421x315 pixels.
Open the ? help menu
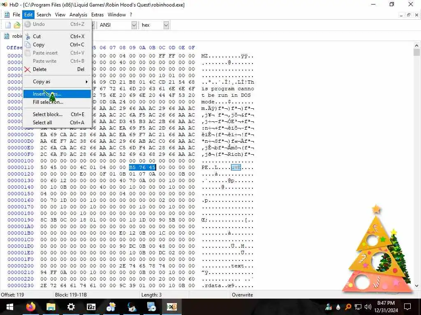131,15
